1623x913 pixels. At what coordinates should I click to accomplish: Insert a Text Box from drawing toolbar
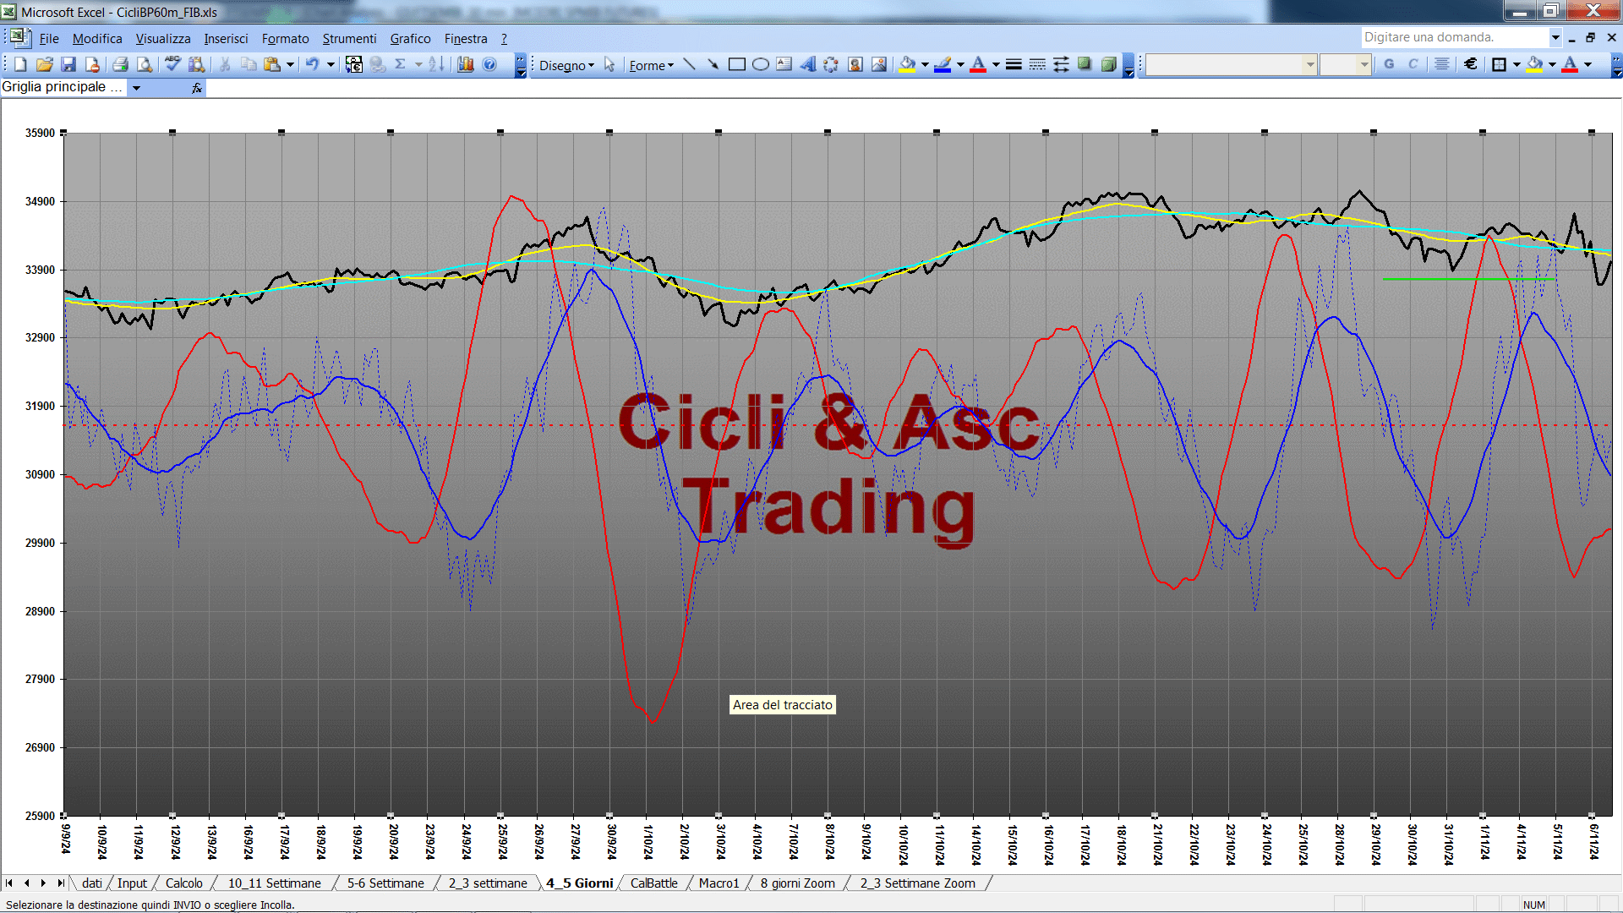pos(784,64)
